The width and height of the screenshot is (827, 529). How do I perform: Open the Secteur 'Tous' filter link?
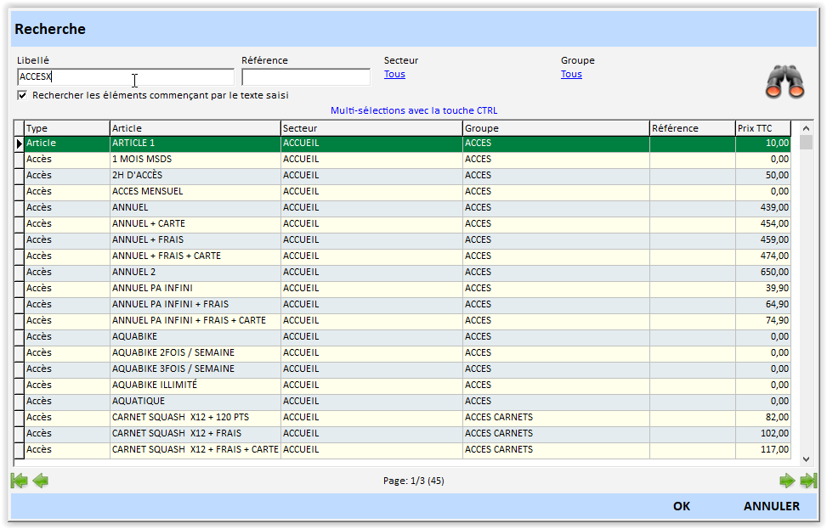pyautogui.click(x=394, y=75)
